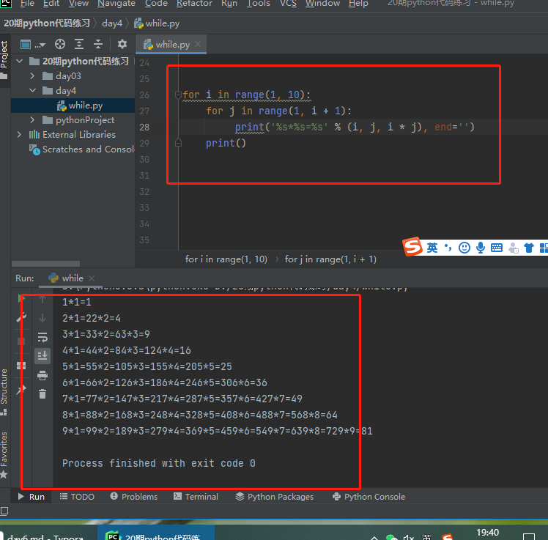Image resolution: width=548 pixels, height=540 pixels.
Task: Toggle Soft-Wrap in run console
Action: click(x=42, y=337)
